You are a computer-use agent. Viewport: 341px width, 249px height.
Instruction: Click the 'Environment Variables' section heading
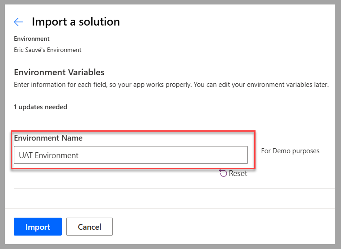click(59, 73)
